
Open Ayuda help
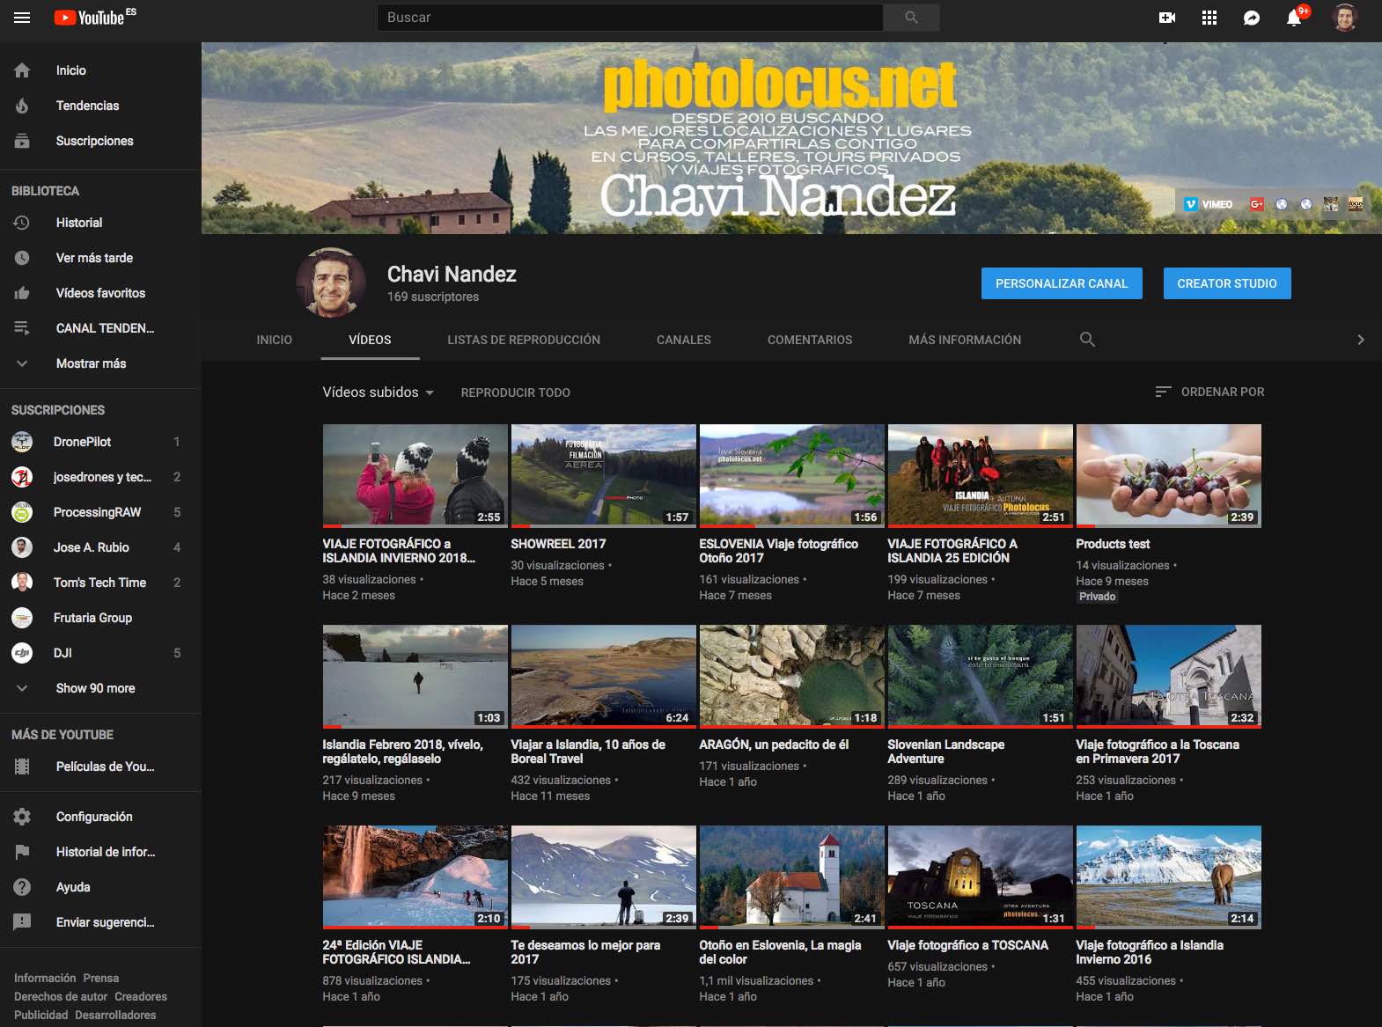coord(100,887)
